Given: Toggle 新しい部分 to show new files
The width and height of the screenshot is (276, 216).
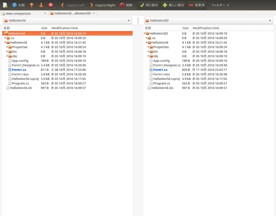Looking at the screenshot, I should click(x=173, y=5).
